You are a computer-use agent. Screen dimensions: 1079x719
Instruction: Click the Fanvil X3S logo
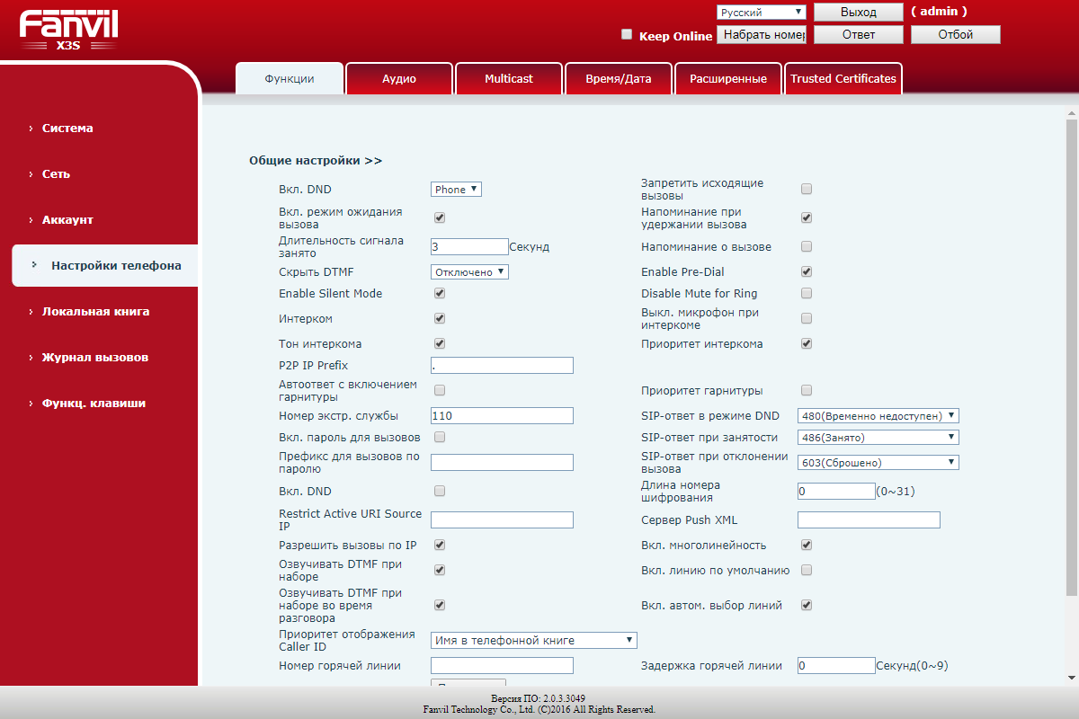pos(68,31)
